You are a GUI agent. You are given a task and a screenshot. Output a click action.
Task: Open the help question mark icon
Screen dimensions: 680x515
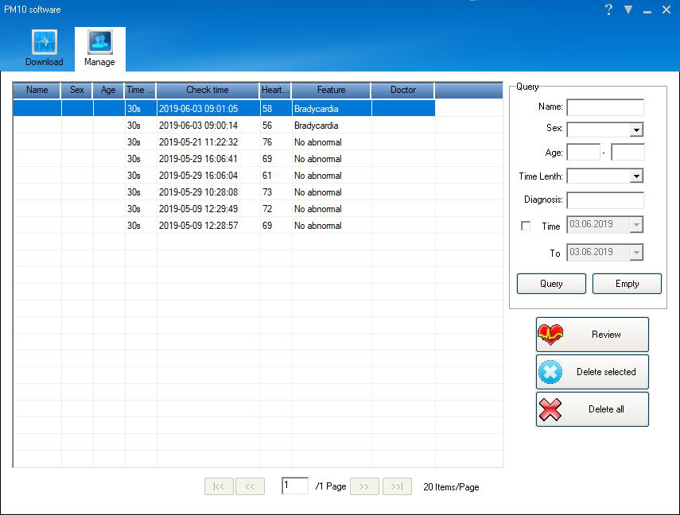609,10
